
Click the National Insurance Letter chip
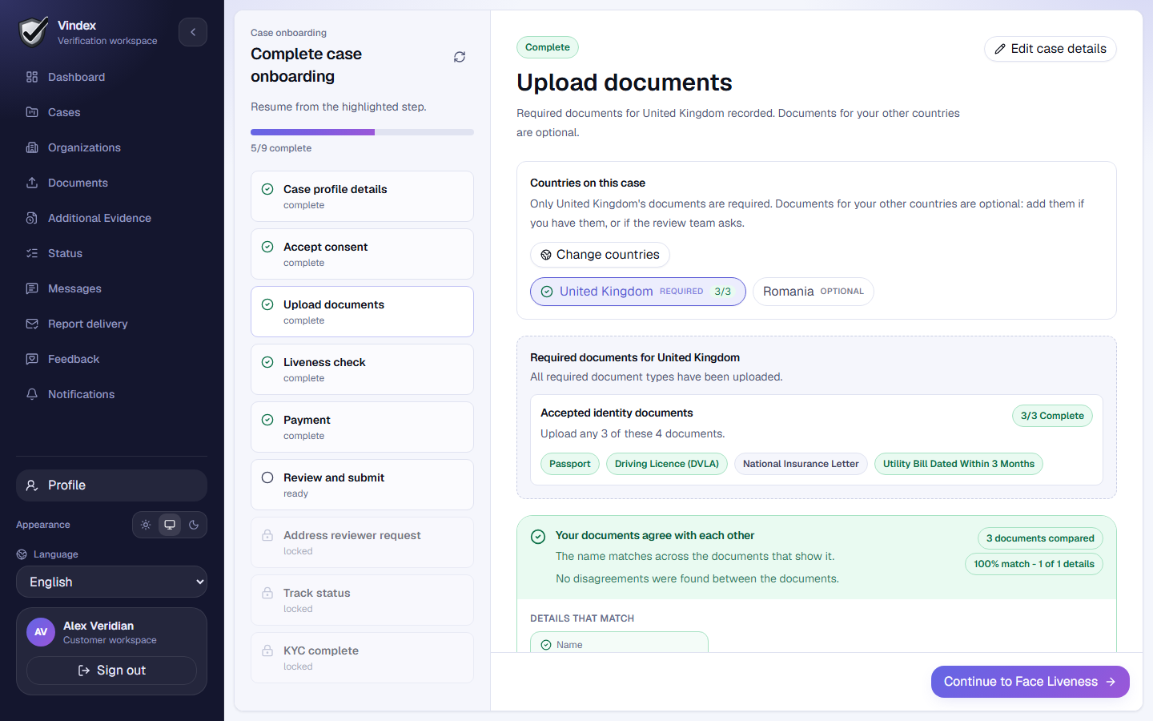(x=801, y=464)
